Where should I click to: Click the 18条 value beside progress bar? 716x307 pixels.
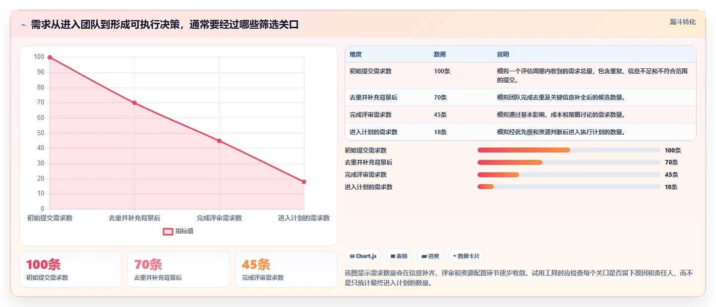click(671, 187)
